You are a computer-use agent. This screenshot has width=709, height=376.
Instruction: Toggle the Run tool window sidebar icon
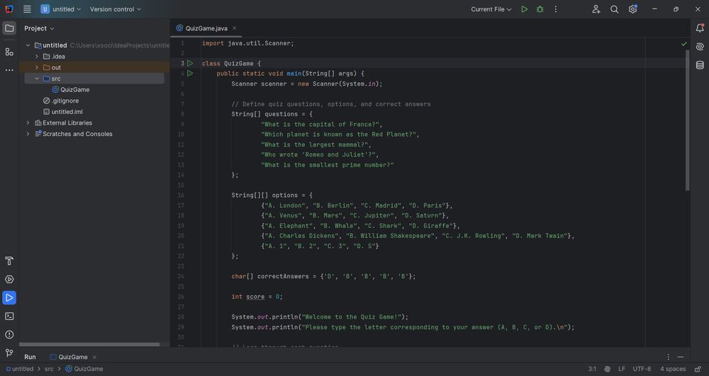point(9,298)
